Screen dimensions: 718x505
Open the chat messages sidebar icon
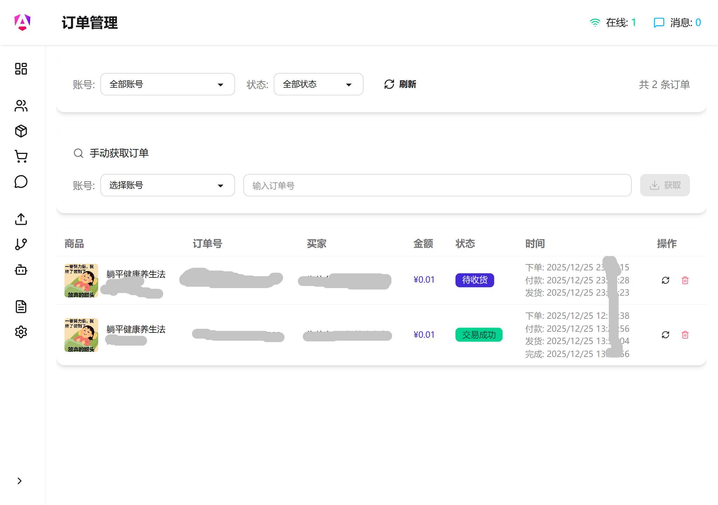(21, 182)
